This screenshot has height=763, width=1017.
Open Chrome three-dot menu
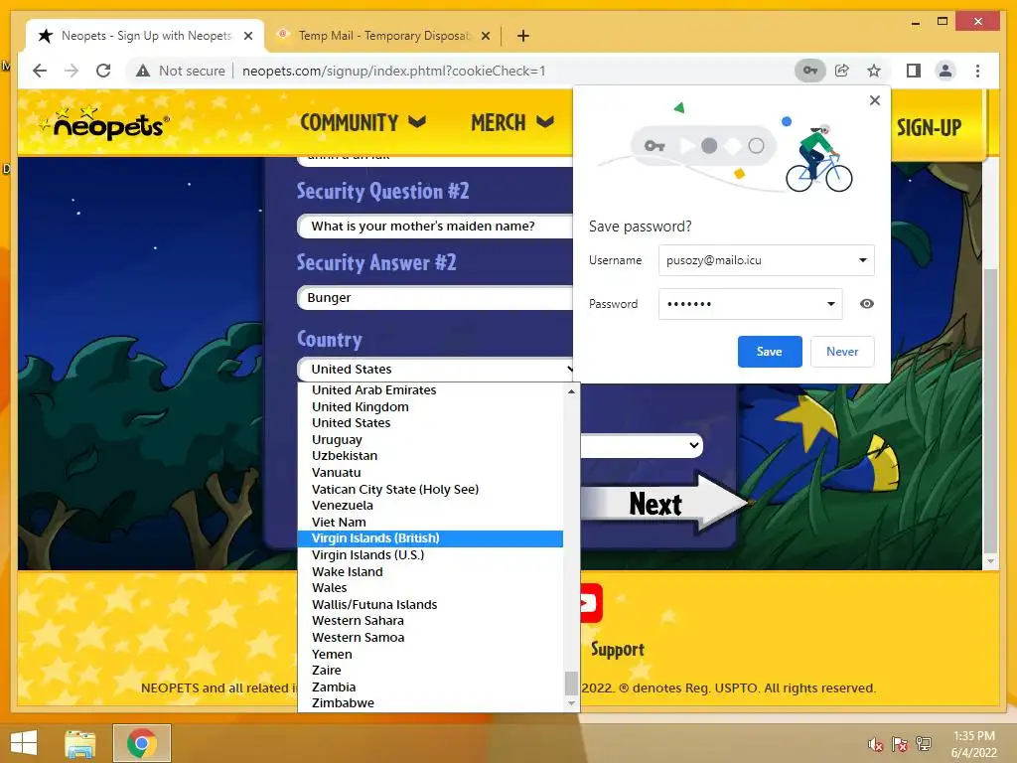tap(977, 71)
